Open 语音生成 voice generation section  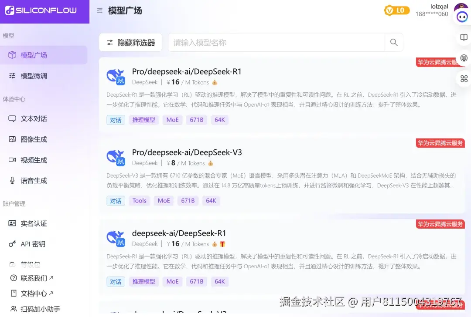tap(33, 180)
